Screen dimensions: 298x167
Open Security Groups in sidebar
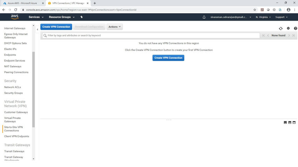(x=13, y=93)
